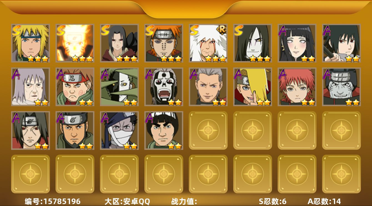Click the 编号:15785196 account number text
Image resolution: width=372 pixels, height=206 pixels.
[53, 201]
